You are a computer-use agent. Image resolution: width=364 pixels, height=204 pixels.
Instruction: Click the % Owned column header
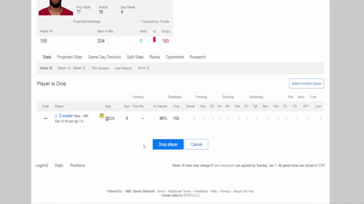tap(160, 106)
